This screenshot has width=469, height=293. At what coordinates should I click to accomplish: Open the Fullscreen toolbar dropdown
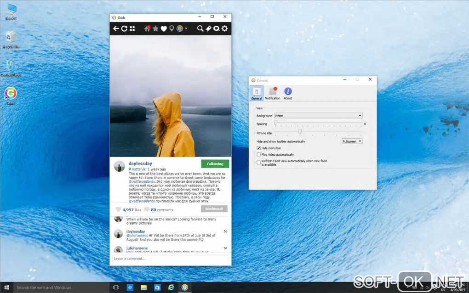[x=352, y=141]
